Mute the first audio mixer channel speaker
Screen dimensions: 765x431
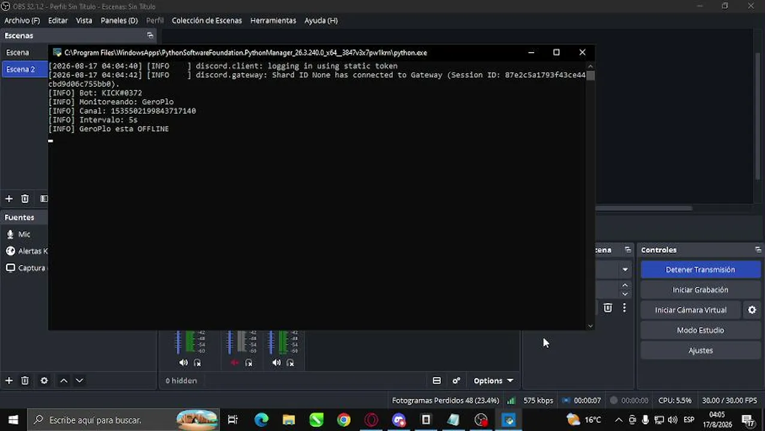[x=183, y=363]
